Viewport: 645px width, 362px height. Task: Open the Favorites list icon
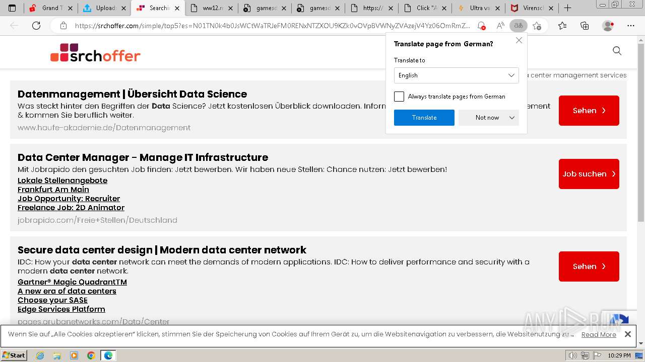562,26
